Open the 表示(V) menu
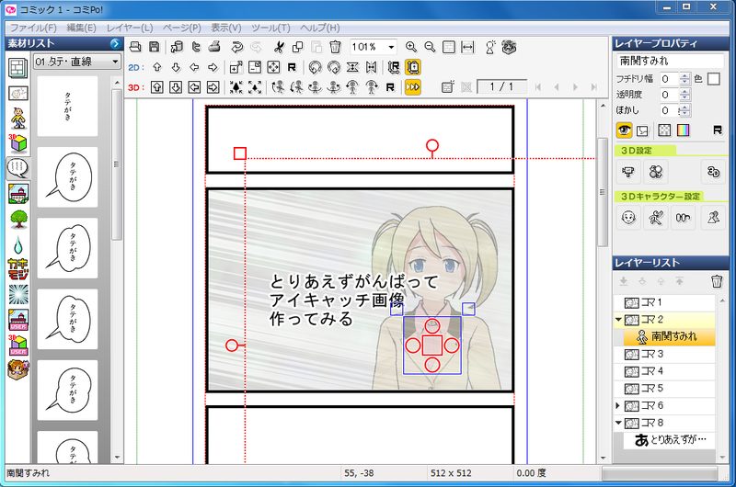Viewport: 736px width, 487px height. click(x=225, y=28)
